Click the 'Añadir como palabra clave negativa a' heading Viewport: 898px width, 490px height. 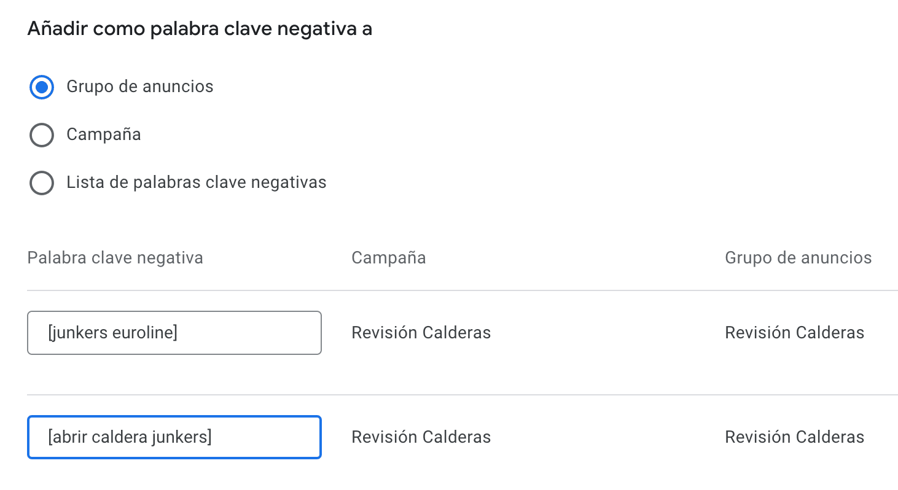click(200, 29)
